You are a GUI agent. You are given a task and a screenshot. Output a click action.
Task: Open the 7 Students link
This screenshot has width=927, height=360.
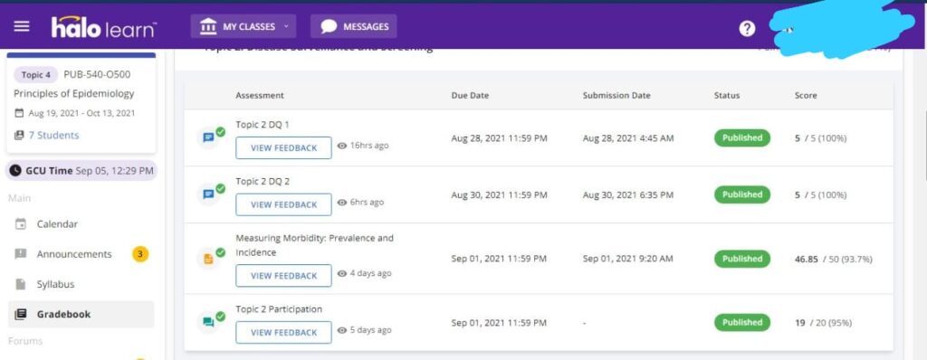pos(53,135)
